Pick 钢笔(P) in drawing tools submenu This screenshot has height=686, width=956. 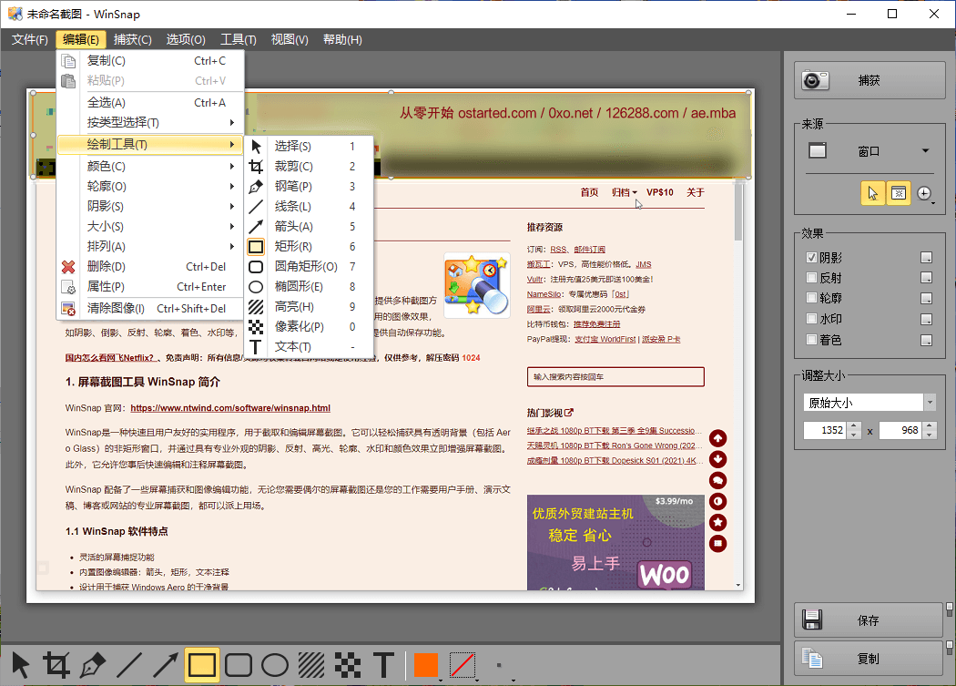click(x=309, y=186)
